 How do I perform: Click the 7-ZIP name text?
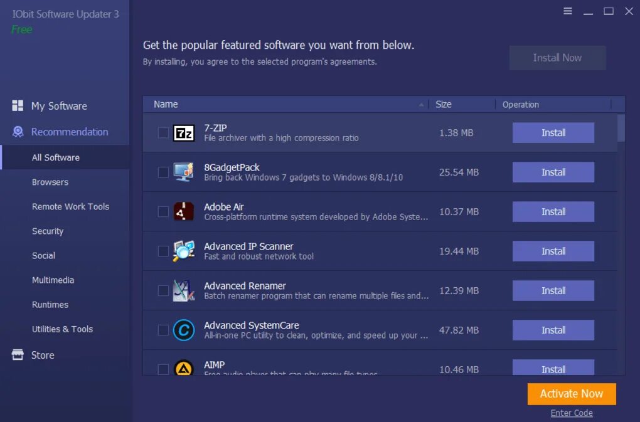215,128
